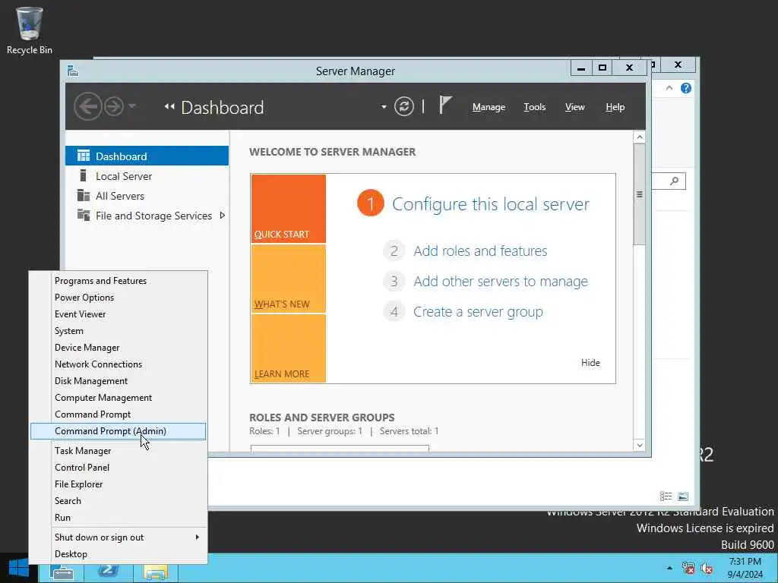This screenshot has height=583, width=778.
Task: Hide the welcome tile
Action: 590,363
